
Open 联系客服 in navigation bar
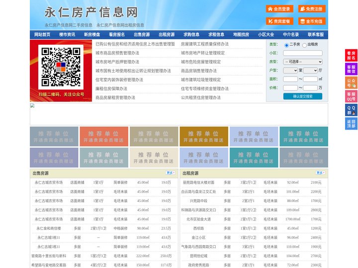point(316,35)
